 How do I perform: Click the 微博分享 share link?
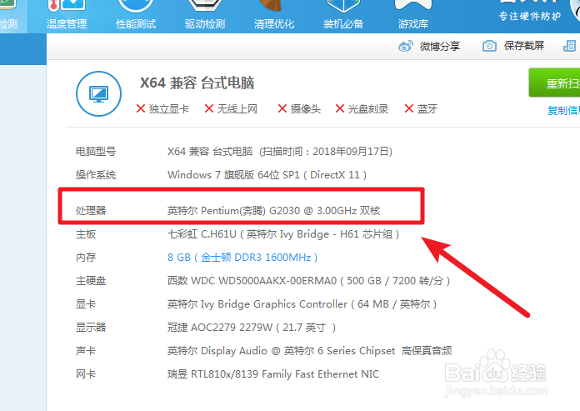coord(439,46)
